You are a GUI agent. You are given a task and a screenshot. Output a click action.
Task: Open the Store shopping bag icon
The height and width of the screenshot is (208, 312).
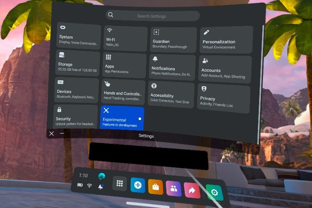[x=156, y=187]
